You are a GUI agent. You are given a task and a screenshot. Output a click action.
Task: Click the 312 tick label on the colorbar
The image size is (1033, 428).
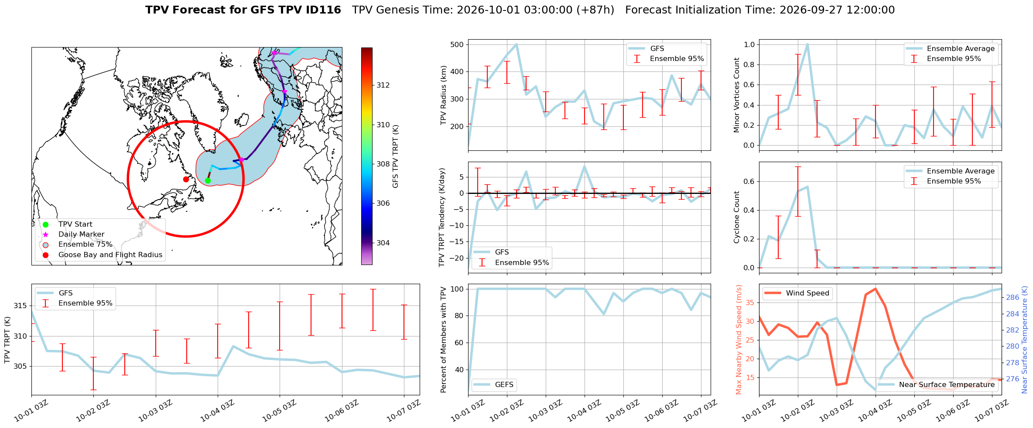point(383,85)
